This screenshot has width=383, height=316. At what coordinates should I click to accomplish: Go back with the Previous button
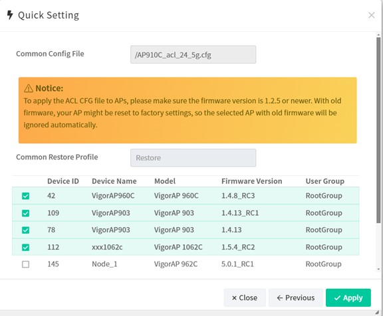point(296,297)
